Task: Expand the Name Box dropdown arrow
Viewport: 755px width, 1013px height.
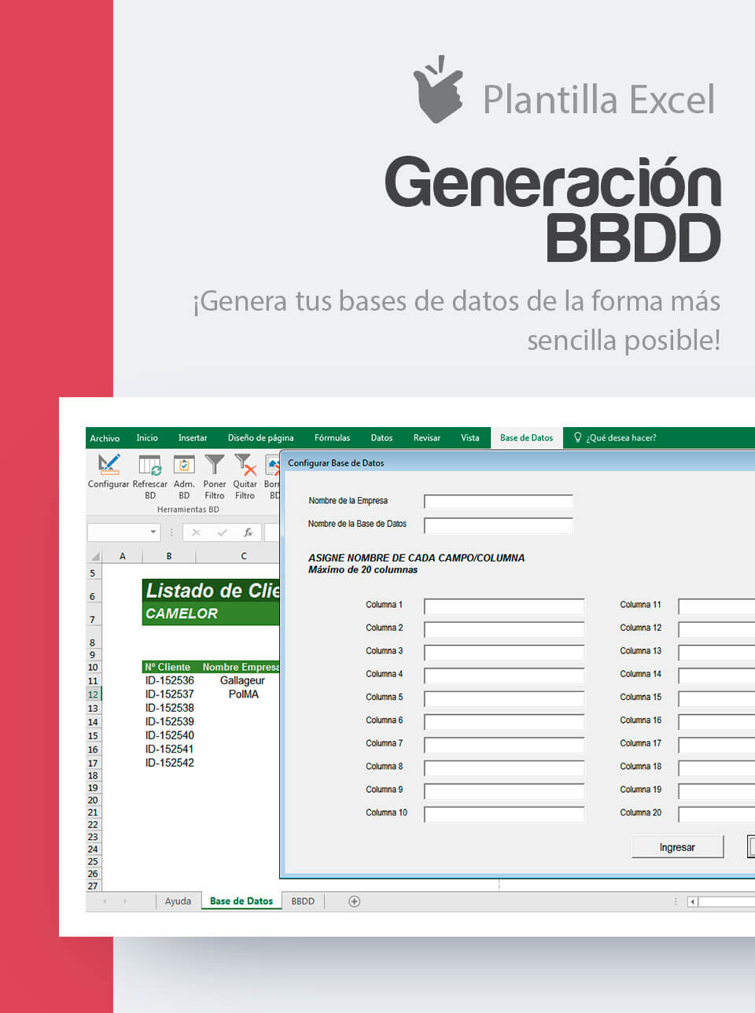Action: [x=153, y=532]
